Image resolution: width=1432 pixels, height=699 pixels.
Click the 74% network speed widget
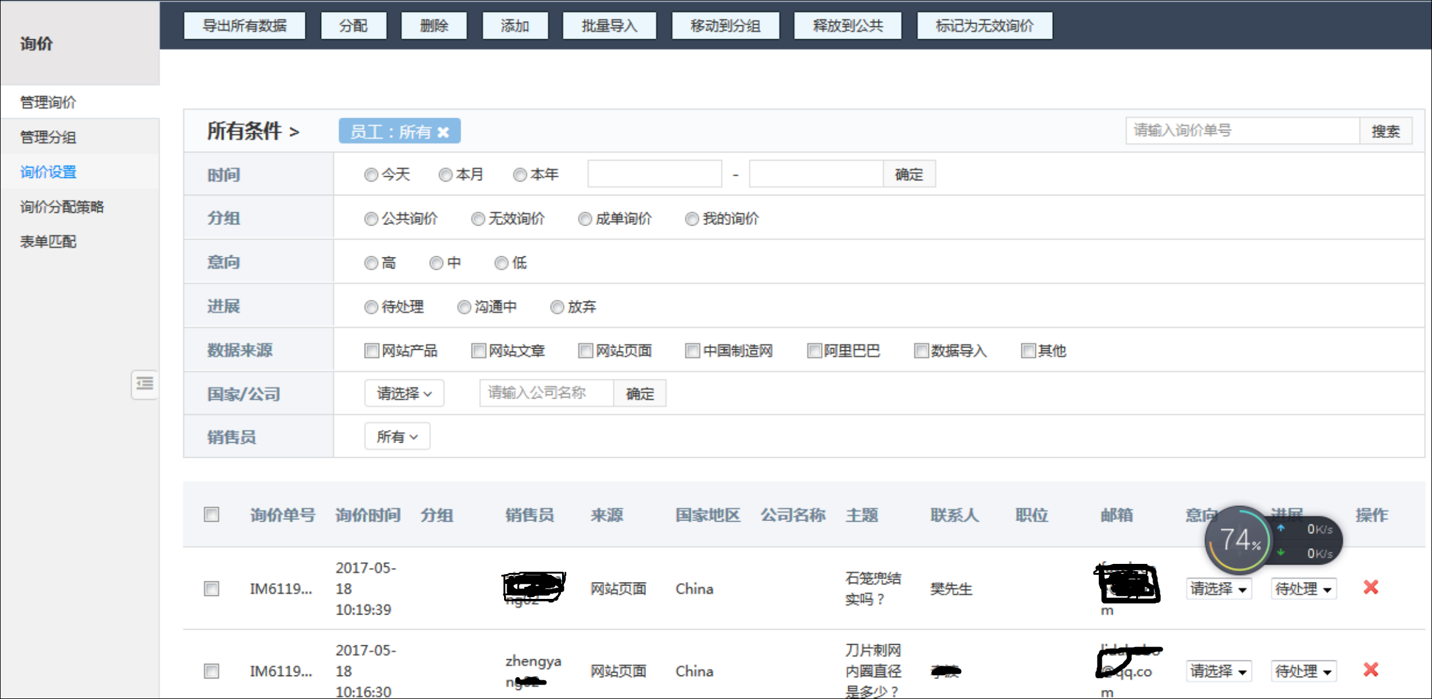(1239, 540)
